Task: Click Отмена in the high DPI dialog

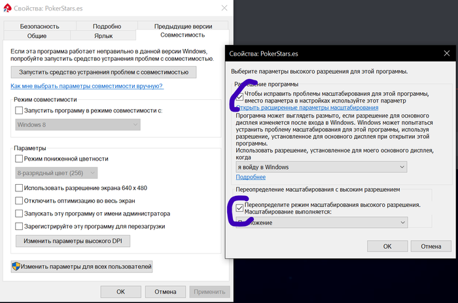Action: (x=431, y=246)
